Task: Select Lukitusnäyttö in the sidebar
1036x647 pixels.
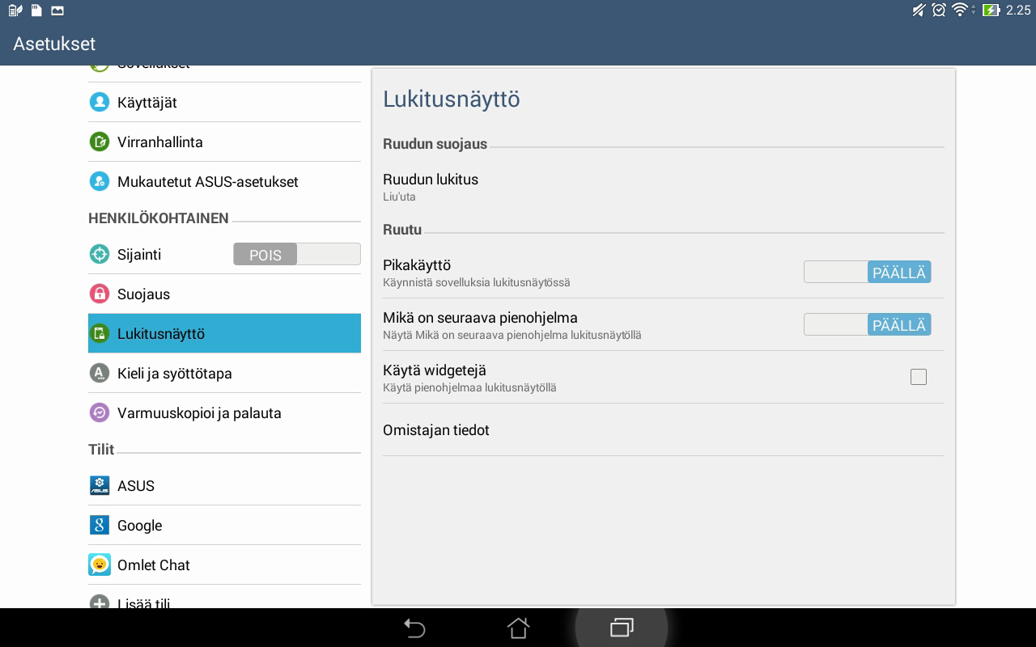Action: tap(224, 333)
